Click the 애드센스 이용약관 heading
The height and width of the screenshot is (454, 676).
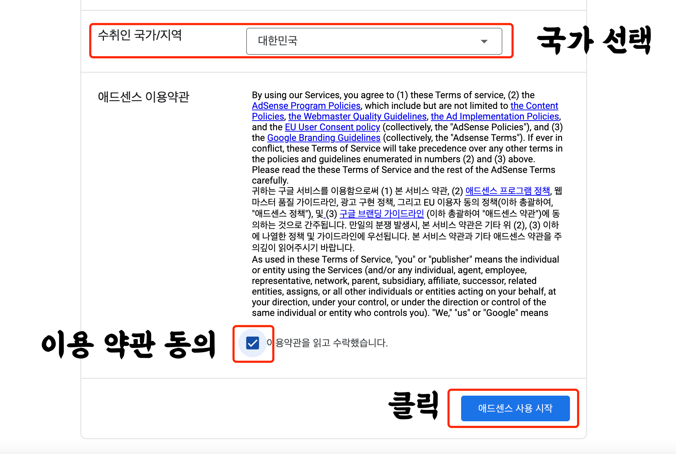[143, 97]
